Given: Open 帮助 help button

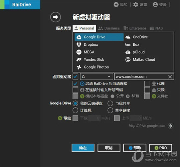Looking at the screenshot, I should (x=135, y=148).
